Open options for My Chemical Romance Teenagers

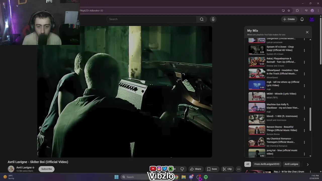click(304, 142)
